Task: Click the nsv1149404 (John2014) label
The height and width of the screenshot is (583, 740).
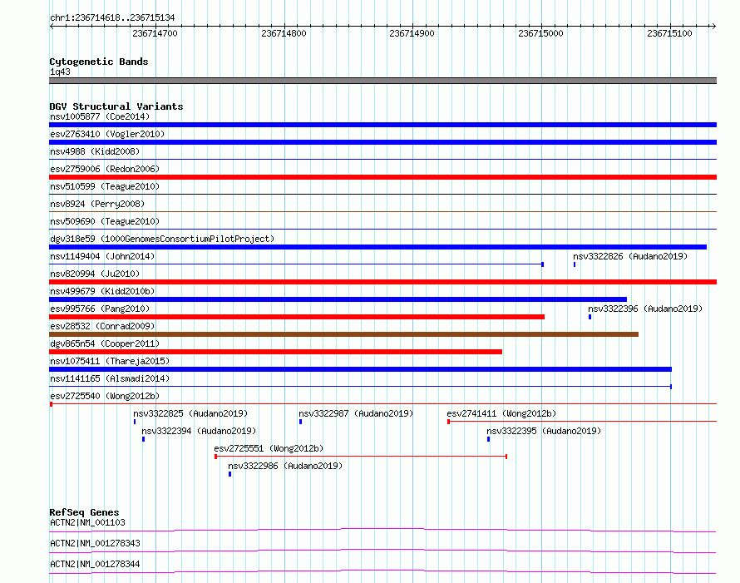Action: point(102,256)
